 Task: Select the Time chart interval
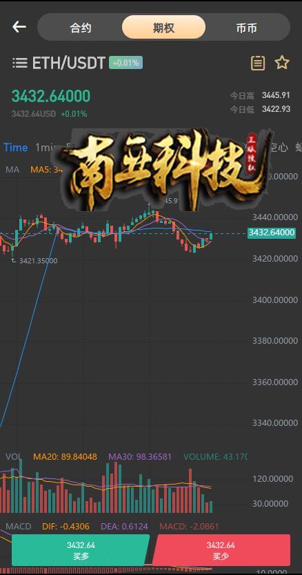coord(15,148)
